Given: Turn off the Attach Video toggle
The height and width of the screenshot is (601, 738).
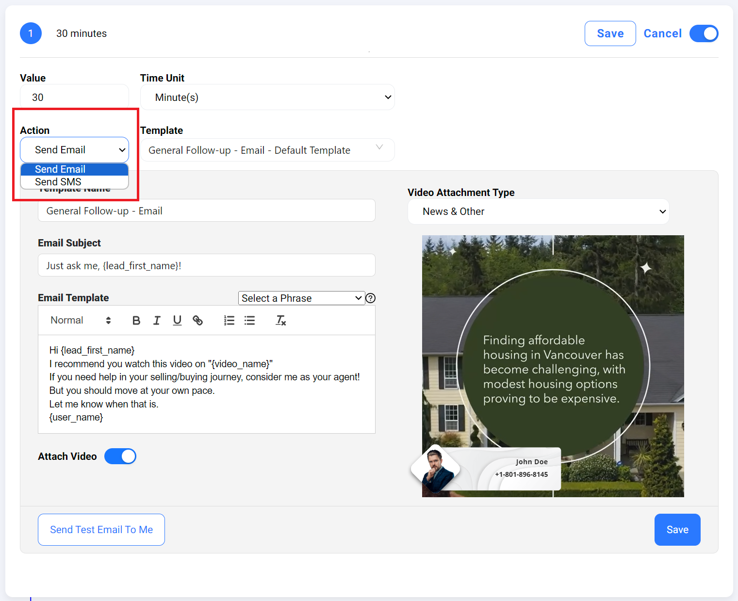Looking at the screenshot, I should click(x=120, y=456).
